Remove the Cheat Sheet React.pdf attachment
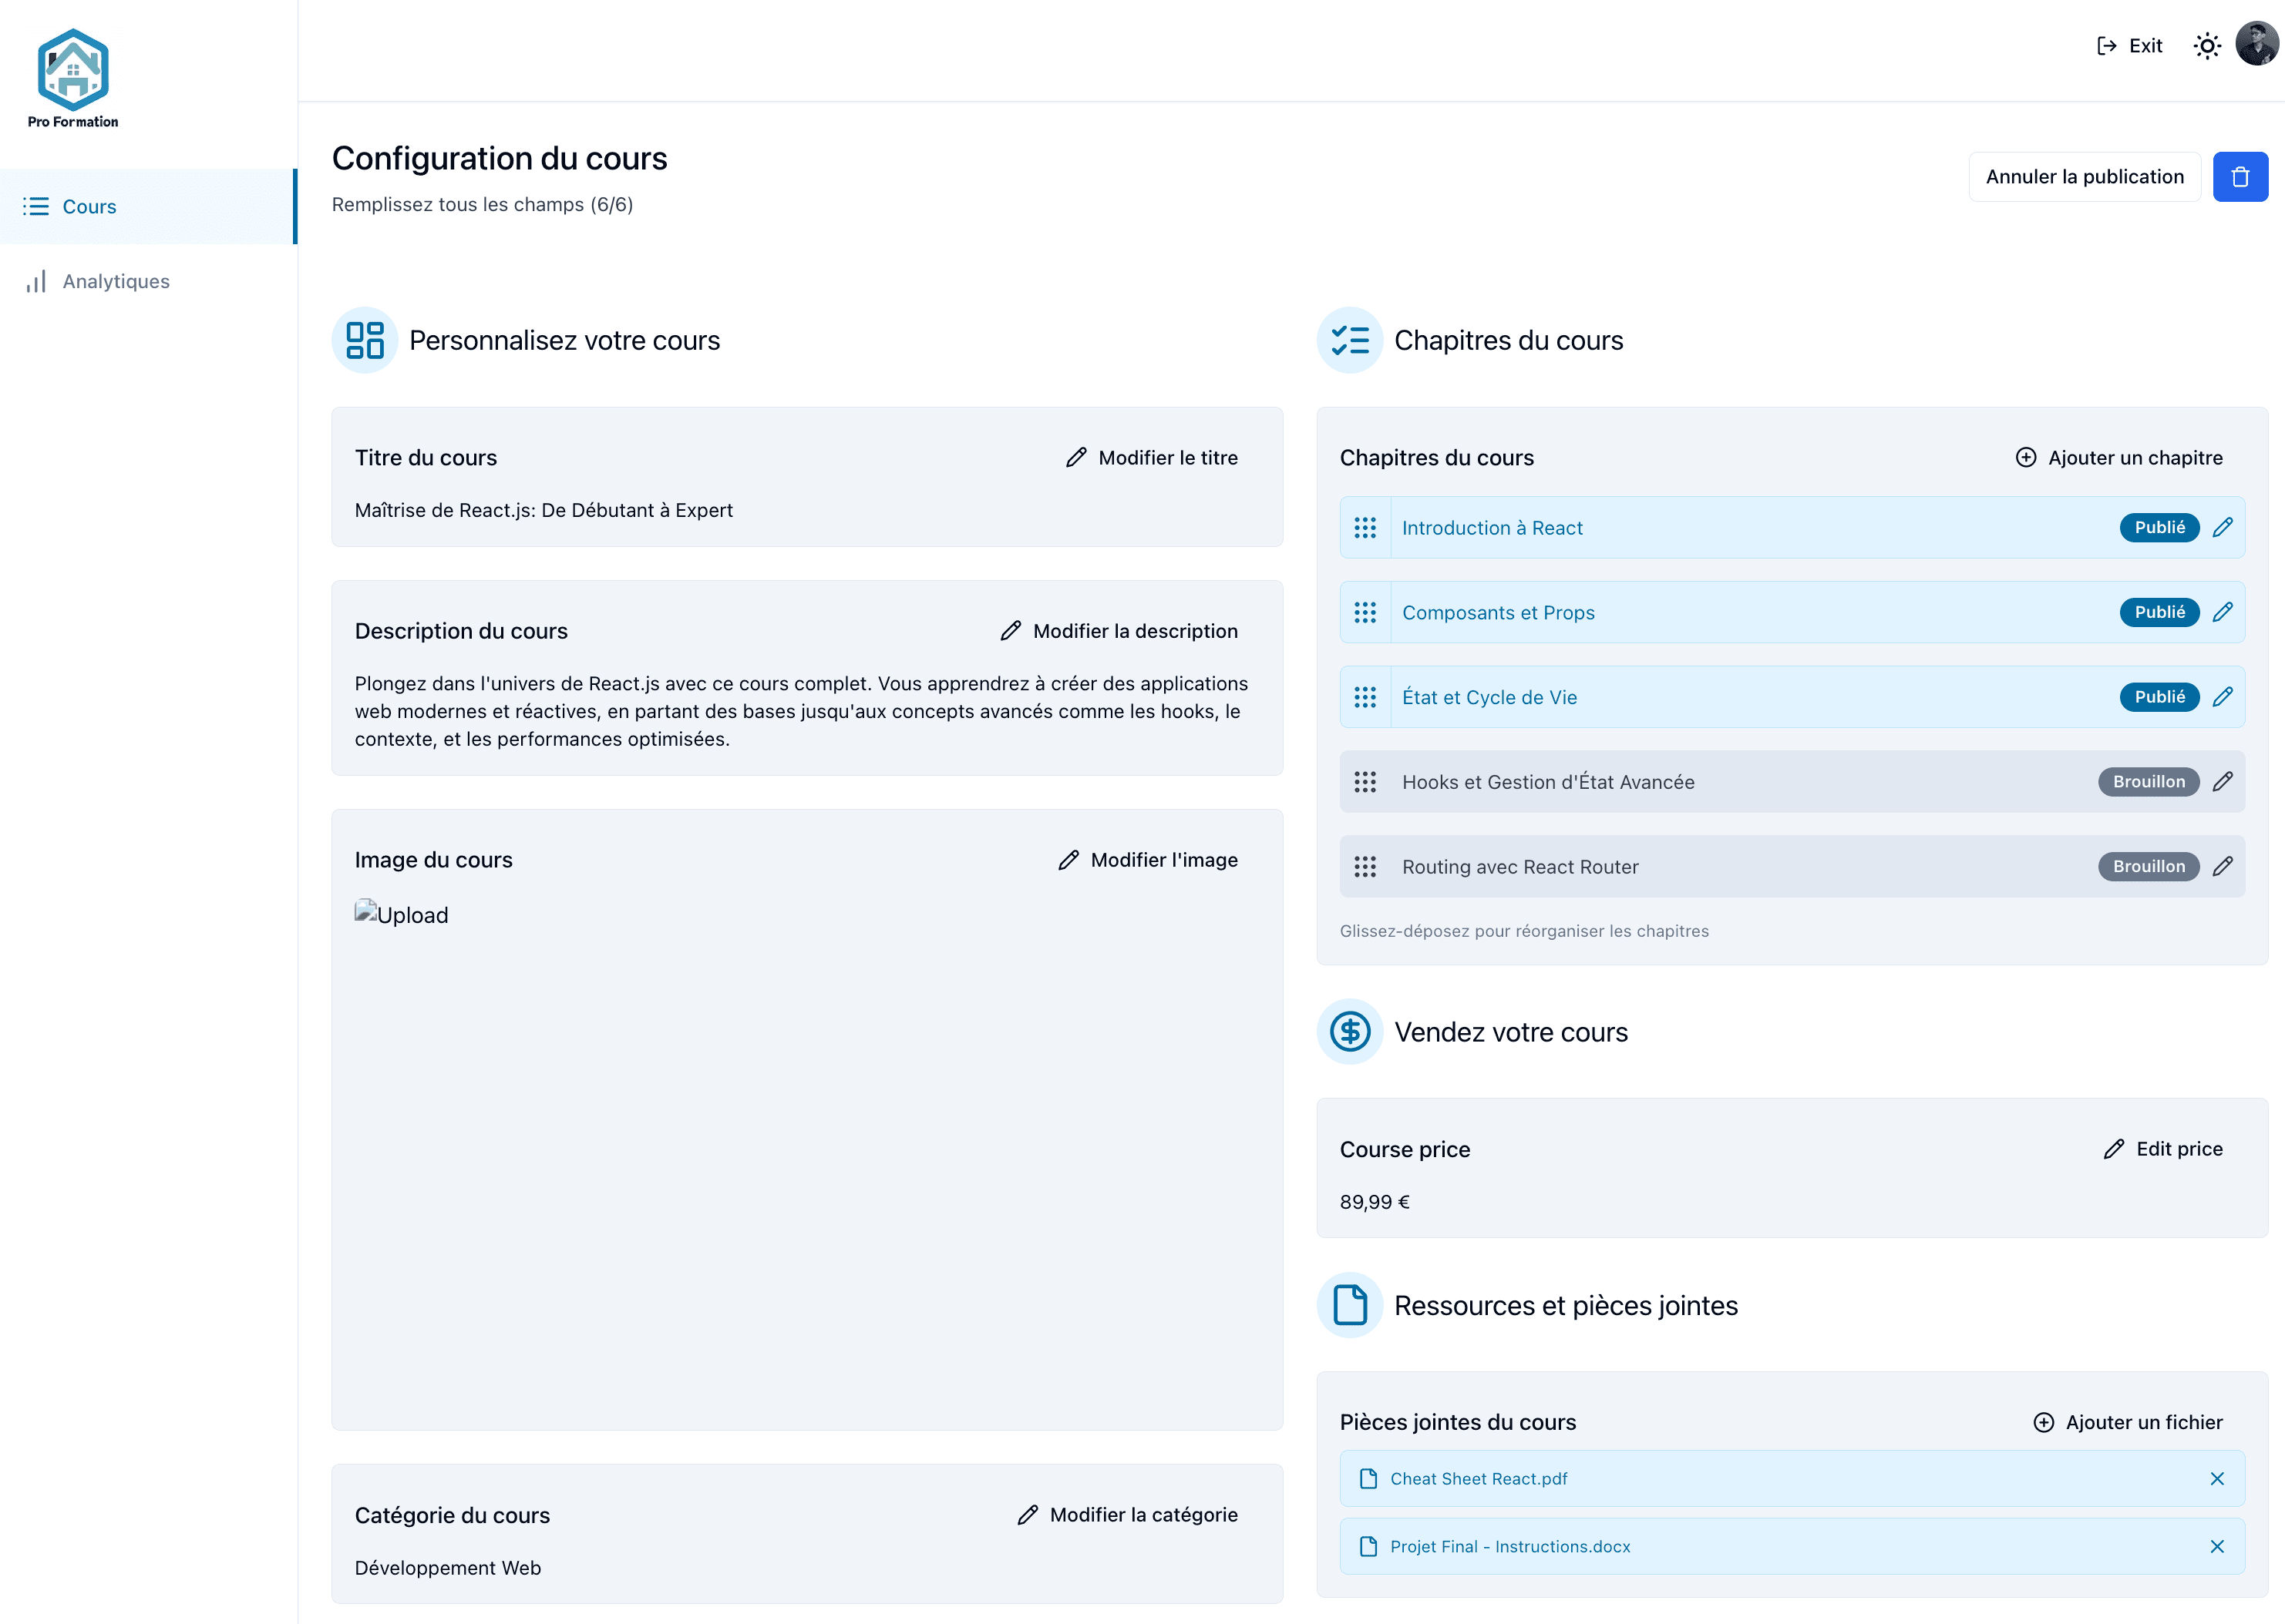This screenshot has height=1624, width=2285. [2216, 1479]
